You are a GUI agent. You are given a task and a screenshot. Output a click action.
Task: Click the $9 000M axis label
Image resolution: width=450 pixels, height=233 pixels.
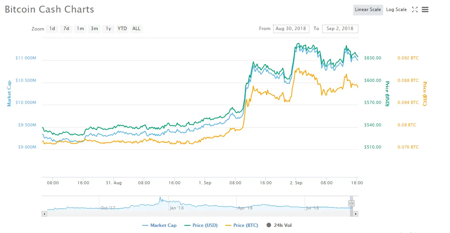(27, 147)
